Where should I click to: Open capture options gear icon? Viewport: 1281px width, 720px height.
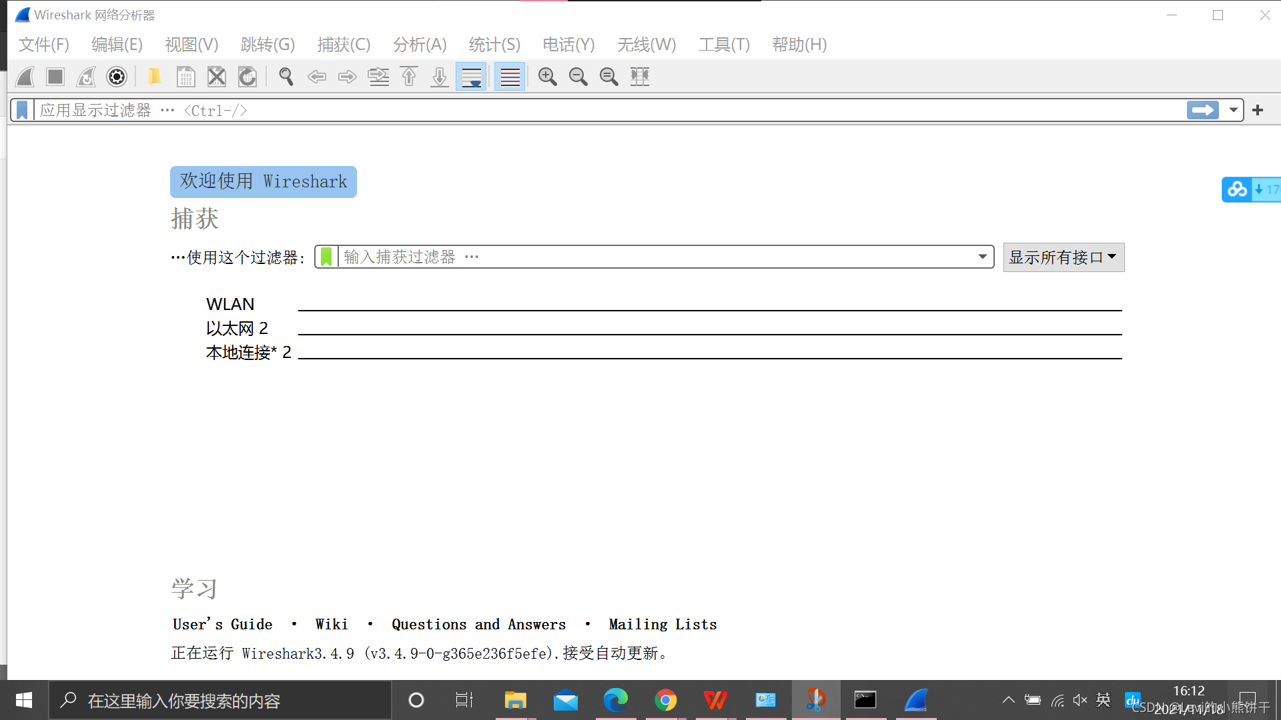[117, 77]
